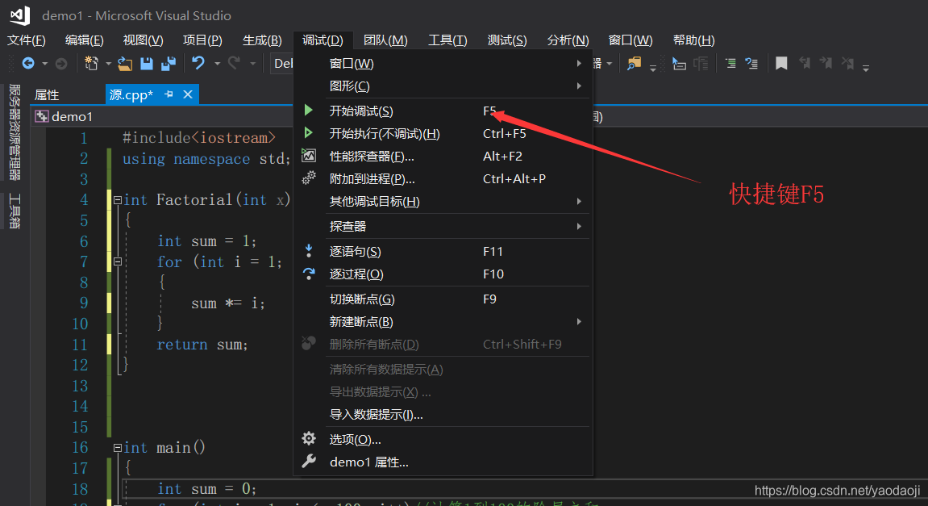The width and height of the screenshot is (928, 506).
Task: Open the 帮助(H) menu
Action: point(693,40)
